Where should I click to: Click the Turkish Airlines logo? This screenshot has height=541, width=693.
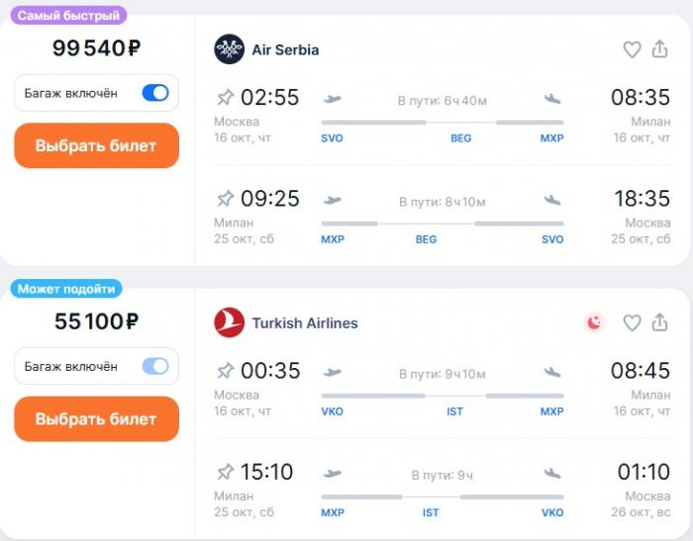(x=229, y=322)
